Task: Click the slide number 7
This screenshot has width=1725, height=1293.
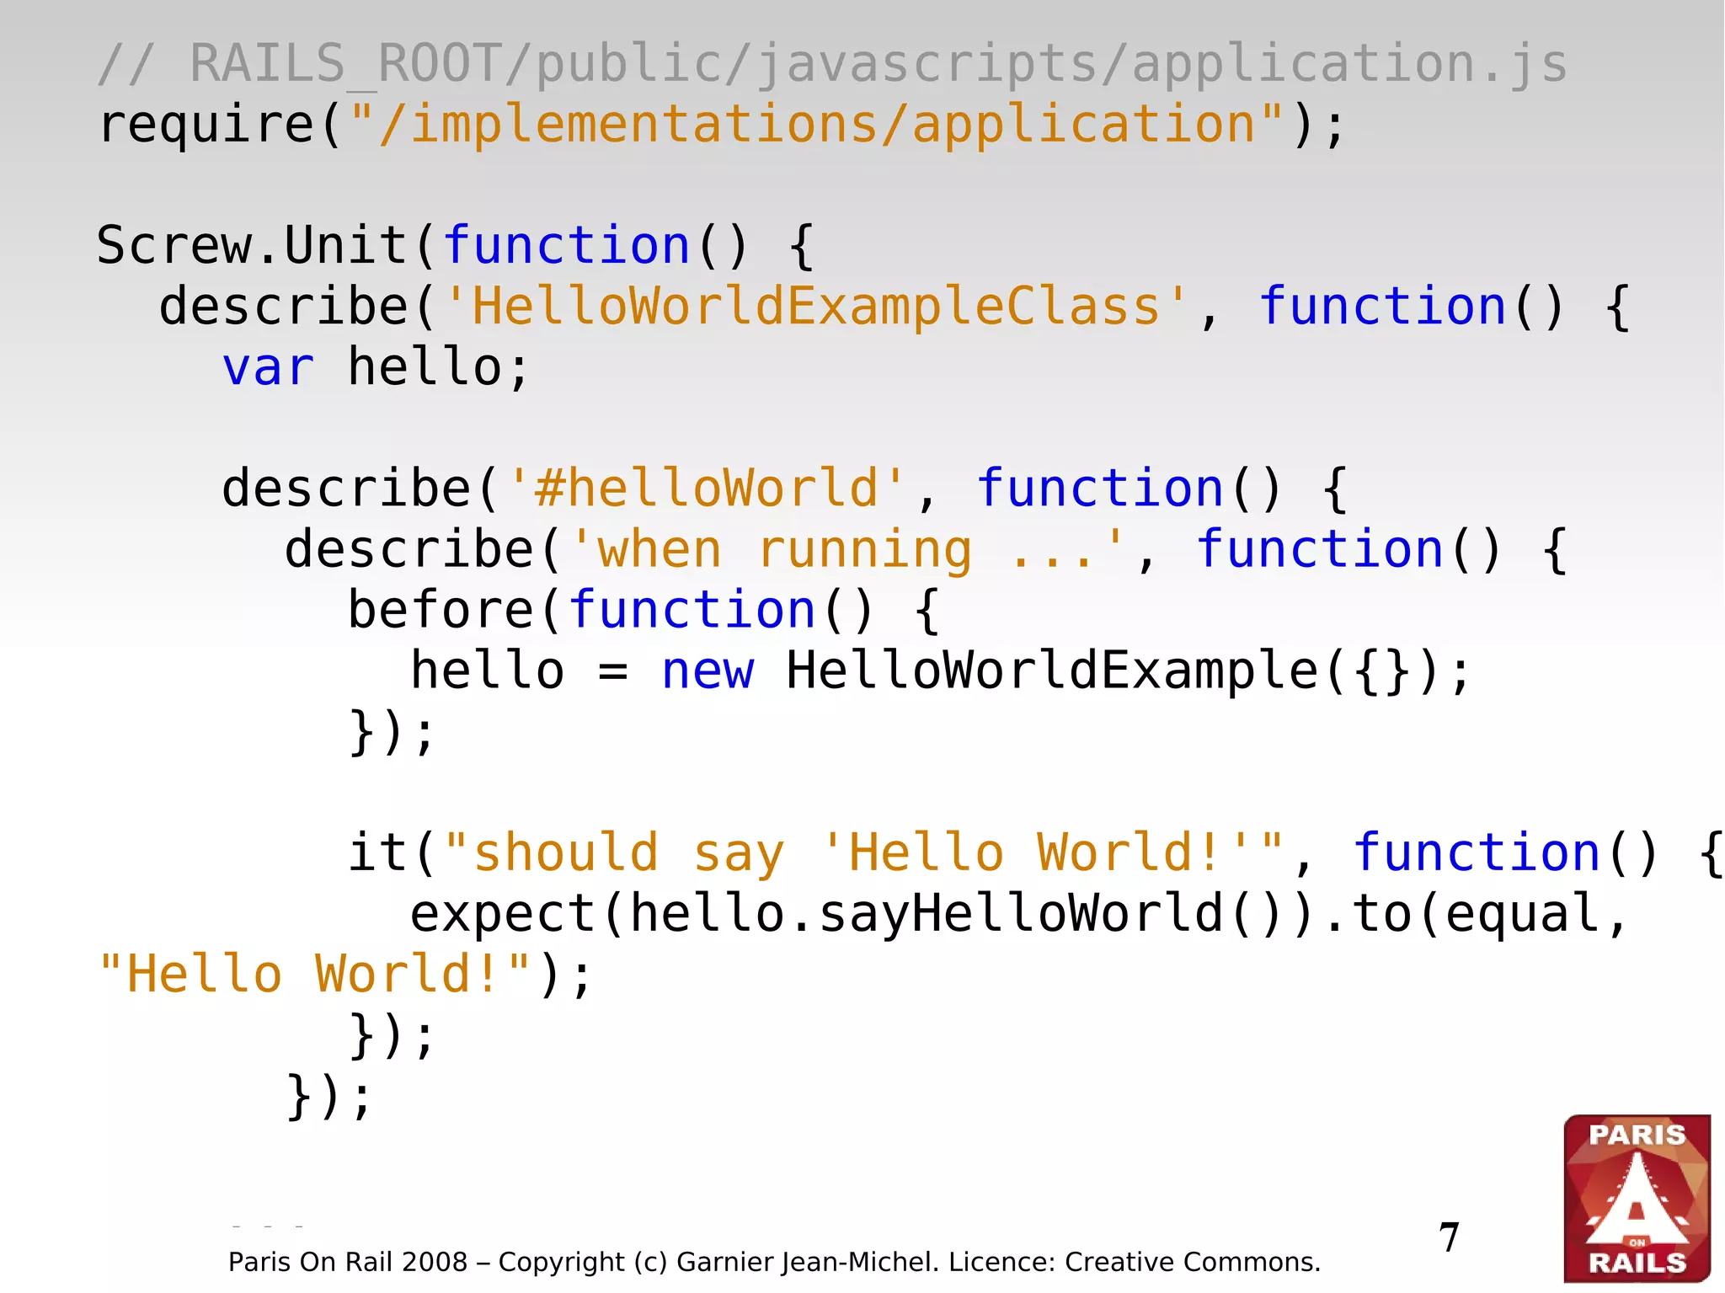Action: tap(1449, 1237)
